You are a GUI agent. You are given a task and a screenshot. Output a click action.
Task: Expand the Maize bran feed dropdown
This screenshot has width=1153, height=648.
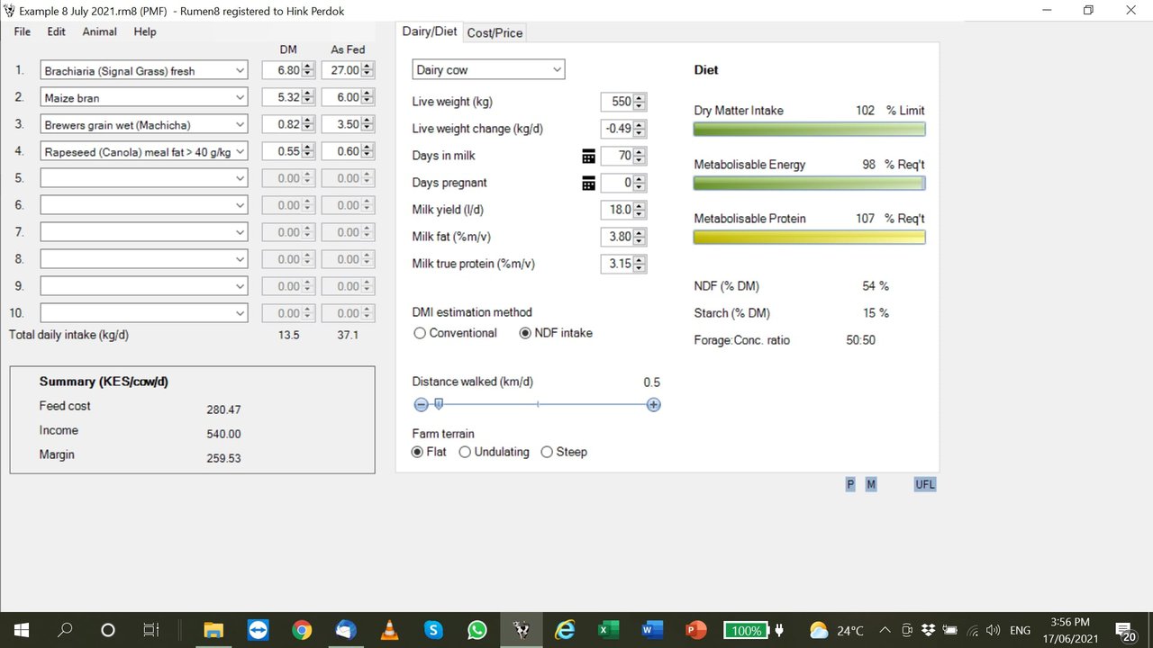(240, 98)
